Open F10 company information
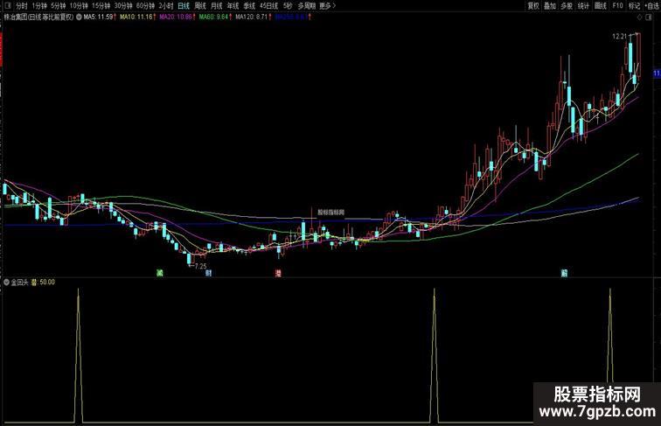661x426 pixels. (617, 6)
